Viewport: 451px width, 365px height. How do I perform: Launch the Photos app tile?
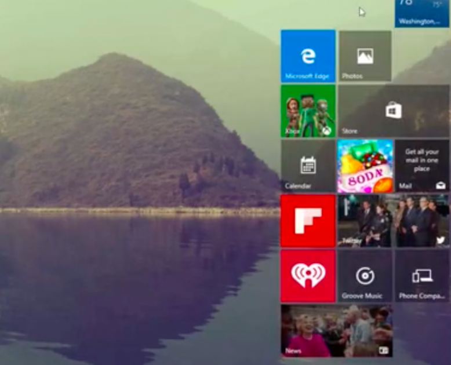(x=365, y=56)
